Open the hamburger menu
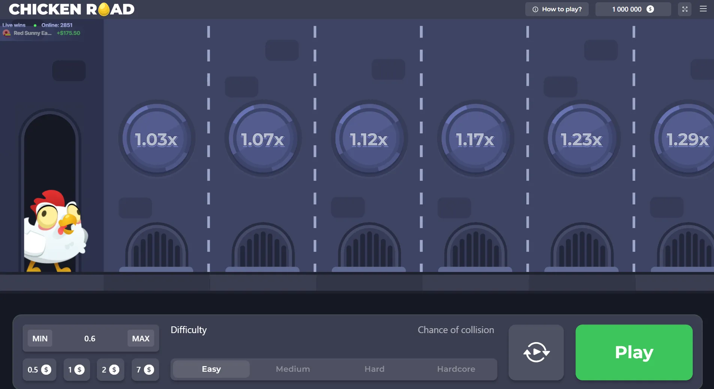 pyautogui.click(x=703, y=9)
